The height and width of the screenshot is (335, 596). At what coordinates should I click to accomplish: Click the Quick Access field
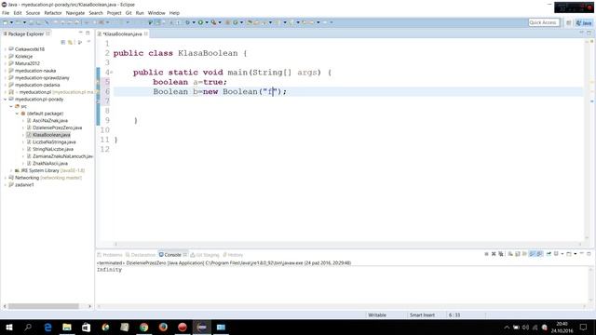point(544,22)
